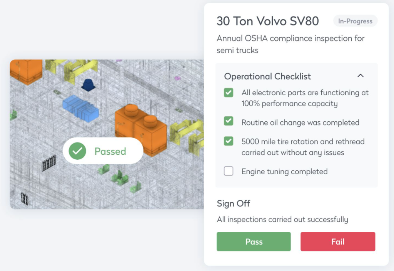This screenshot has width=394, height=271.
Task: Click the In-Progress status badge
Action: coord(355,21)
